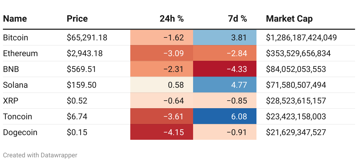Select BNB's market cap $84,052,053,553
The height and width of the screenshot is (162, 358).
[x=296, y=69]
